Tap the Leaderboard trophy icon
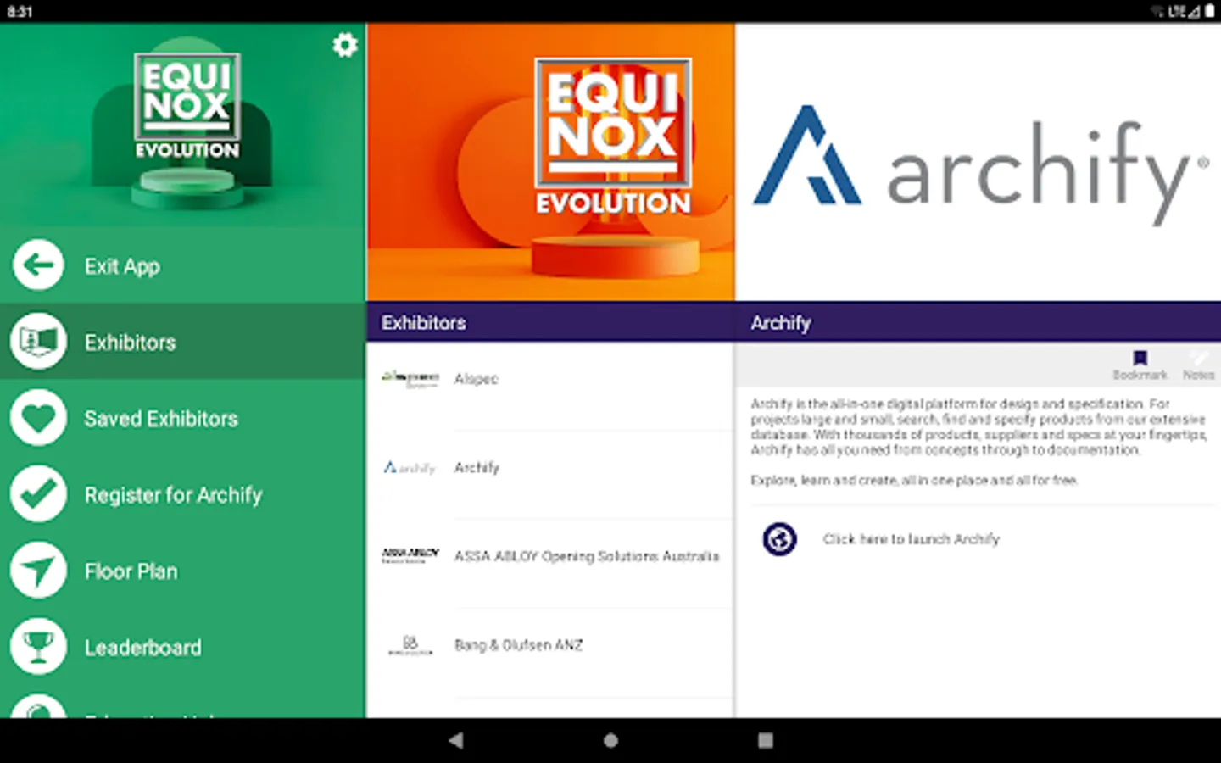Image resolution: width=1221 pixels, height=763 pixels. (x=38, y=647)
